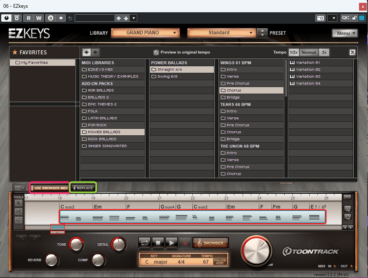Screen dimensions: 368x278
Task: Select My Favorites folder
Action: (x=42, y=63)
